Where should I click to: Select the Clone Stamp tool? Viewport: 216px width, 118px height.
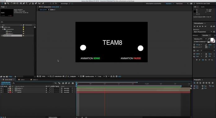[x=33, y=3]
